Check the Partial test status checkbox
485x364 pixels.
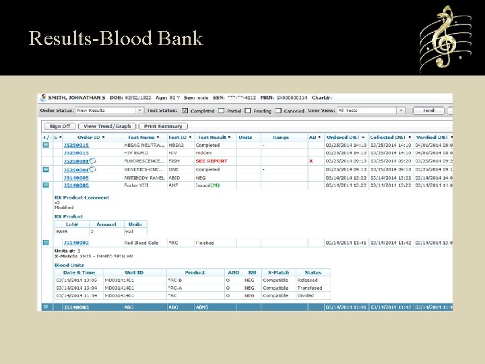pos(221,111)
